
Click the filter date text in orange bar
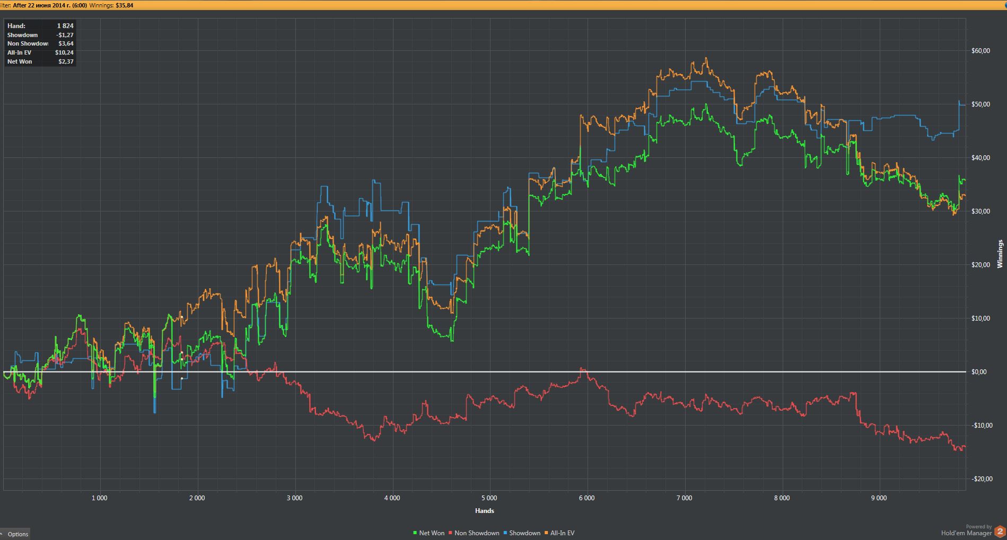coord(50,5)
